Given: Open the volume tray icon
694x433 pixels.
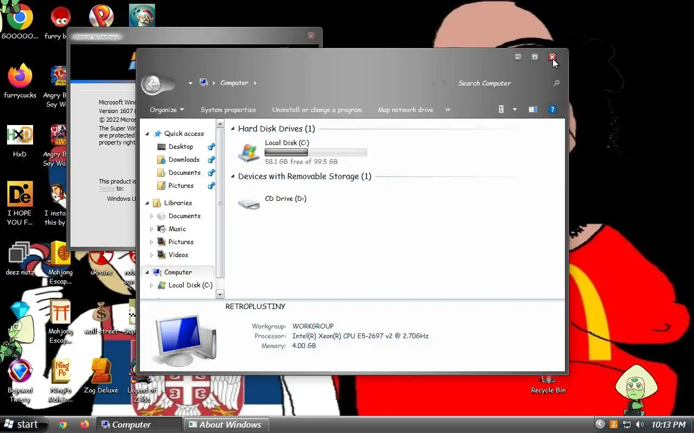Looking at the screenshot, I should pyautogui.click(x=640, y=425).
